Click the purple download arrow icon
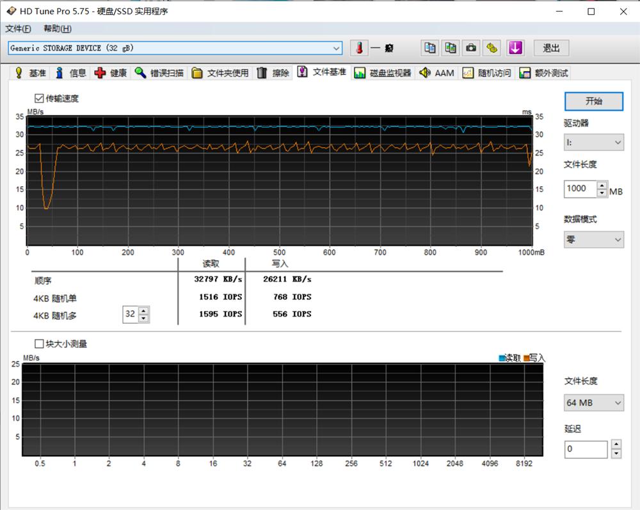This screenshot has height=510, width=640. pos(515,48)
